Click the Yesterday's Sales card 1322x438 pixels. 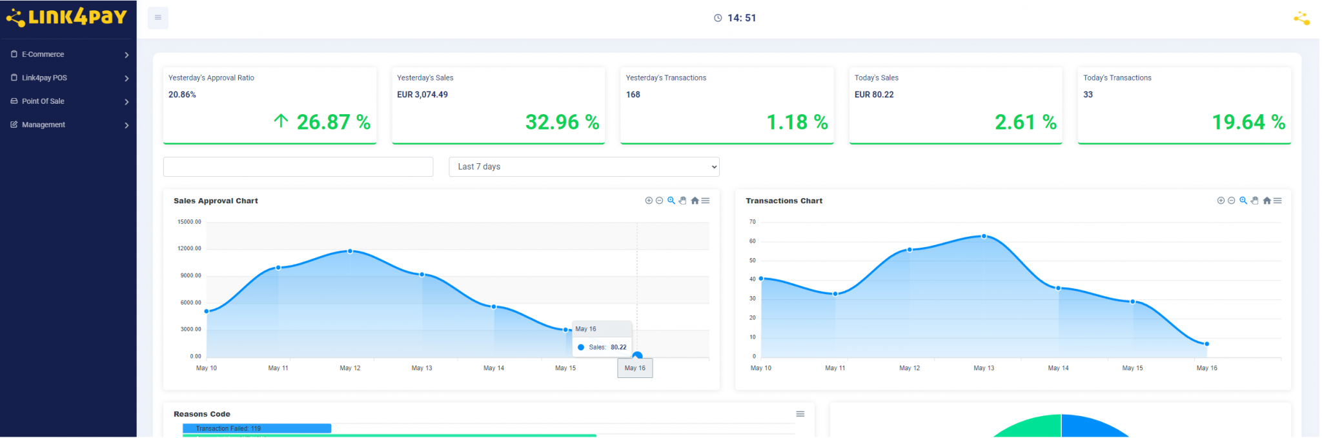[x=498, y=105]
